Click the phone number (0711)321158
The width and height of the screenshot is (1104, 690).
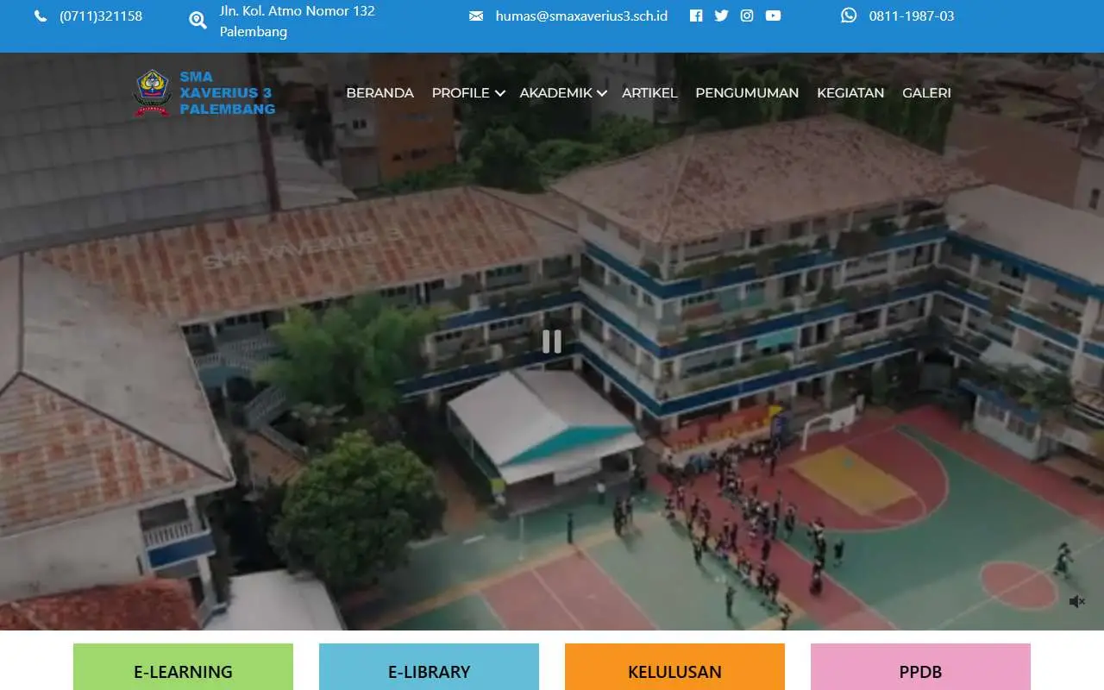pos(101,16)
